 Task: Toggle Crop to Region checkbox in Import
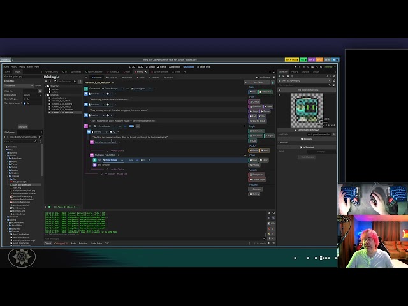point(25,99)
